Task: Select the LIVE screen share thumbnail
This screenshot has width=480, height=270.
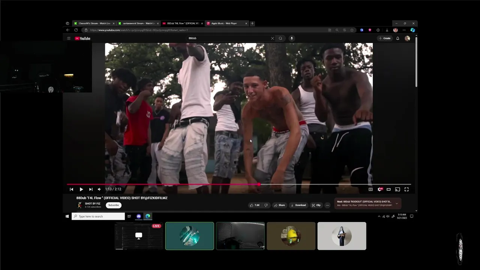Action: 139,236
